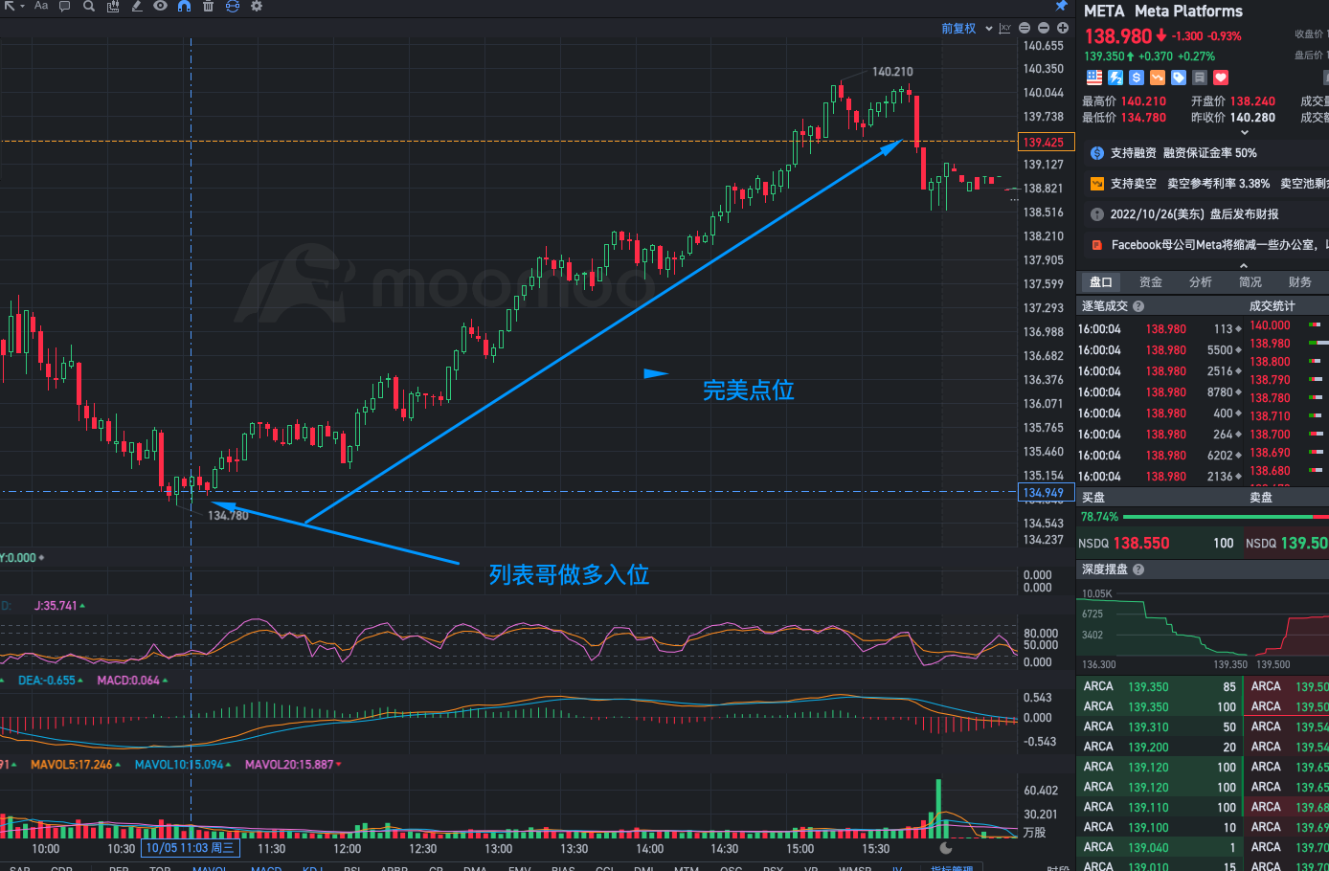Click the J:35.741 KDJ indicator value
1329x871 pixels.
pyautogui.click(x=59, y=606)
